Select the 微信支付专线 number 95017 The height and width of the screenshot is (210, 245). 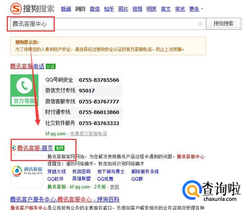tap(87, 91)
